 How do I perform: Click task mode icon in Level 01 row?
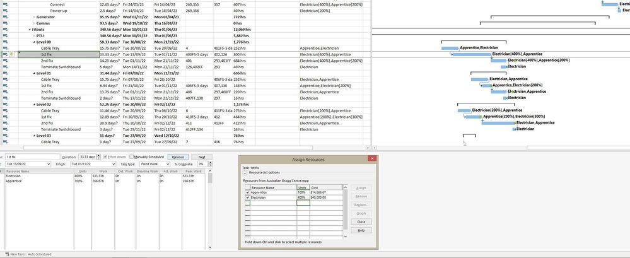click(x=5, y=74)
